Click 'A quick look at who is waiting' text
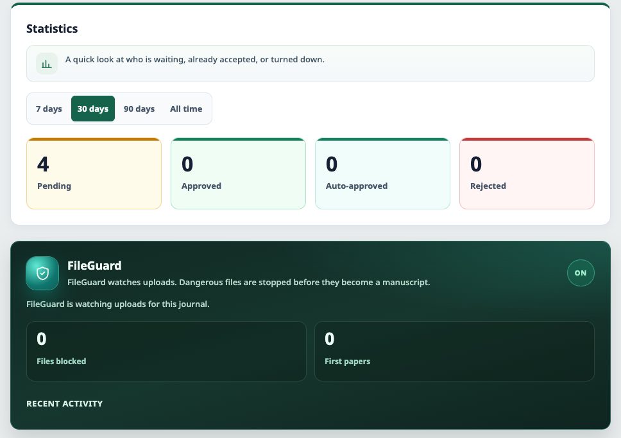Screen dimensions: 621x438 coord(195,60)
